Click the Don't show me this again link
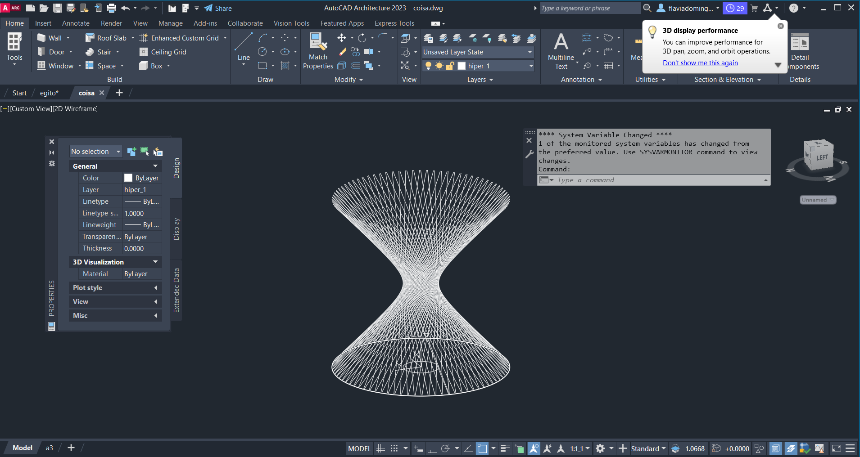The width and height of the screenshot is (860, 457). pyautogui.click(x=700, y=63)
